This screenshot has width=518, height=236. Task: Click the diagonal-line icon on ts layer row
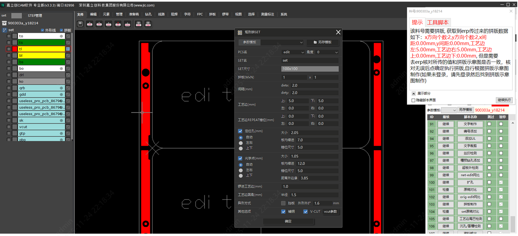tap(68, 42)
